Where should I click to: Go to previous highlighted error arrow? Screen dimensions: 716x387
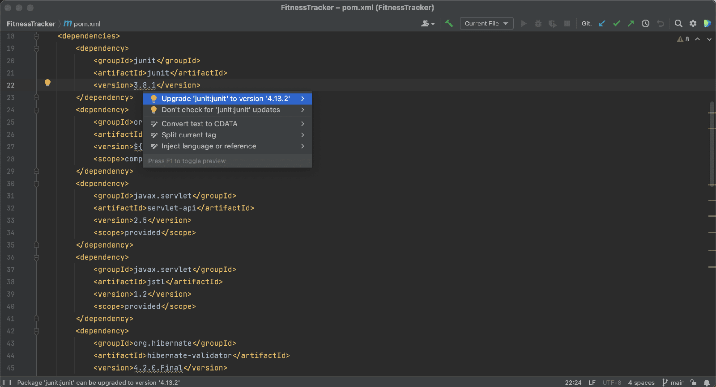tap(698, 39)
